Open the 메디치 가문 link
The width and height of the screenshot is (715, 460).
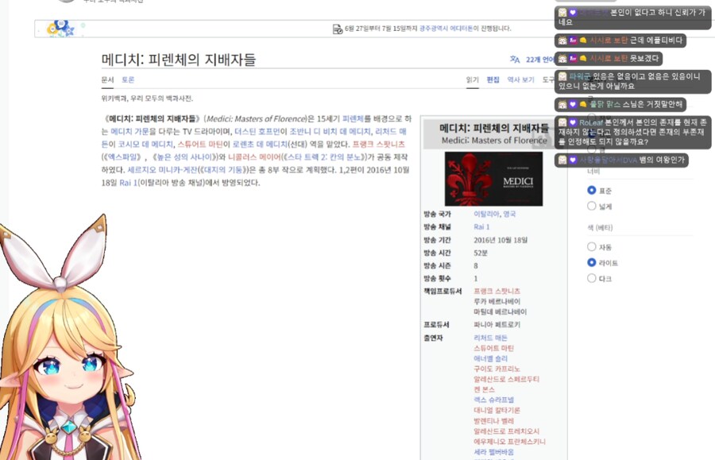[129, 132]
